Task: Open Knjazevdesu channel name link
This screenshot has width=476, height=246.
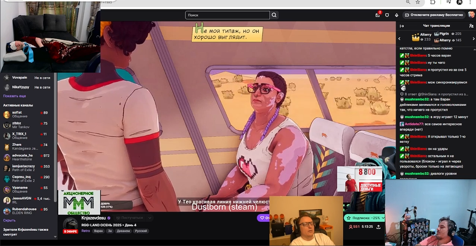Action: (x=93, y=218)
